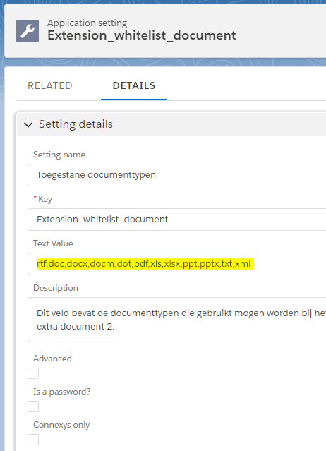Select the DETAILS tab
The height and width of the screenshot is (451, 326).
[134, 85]
